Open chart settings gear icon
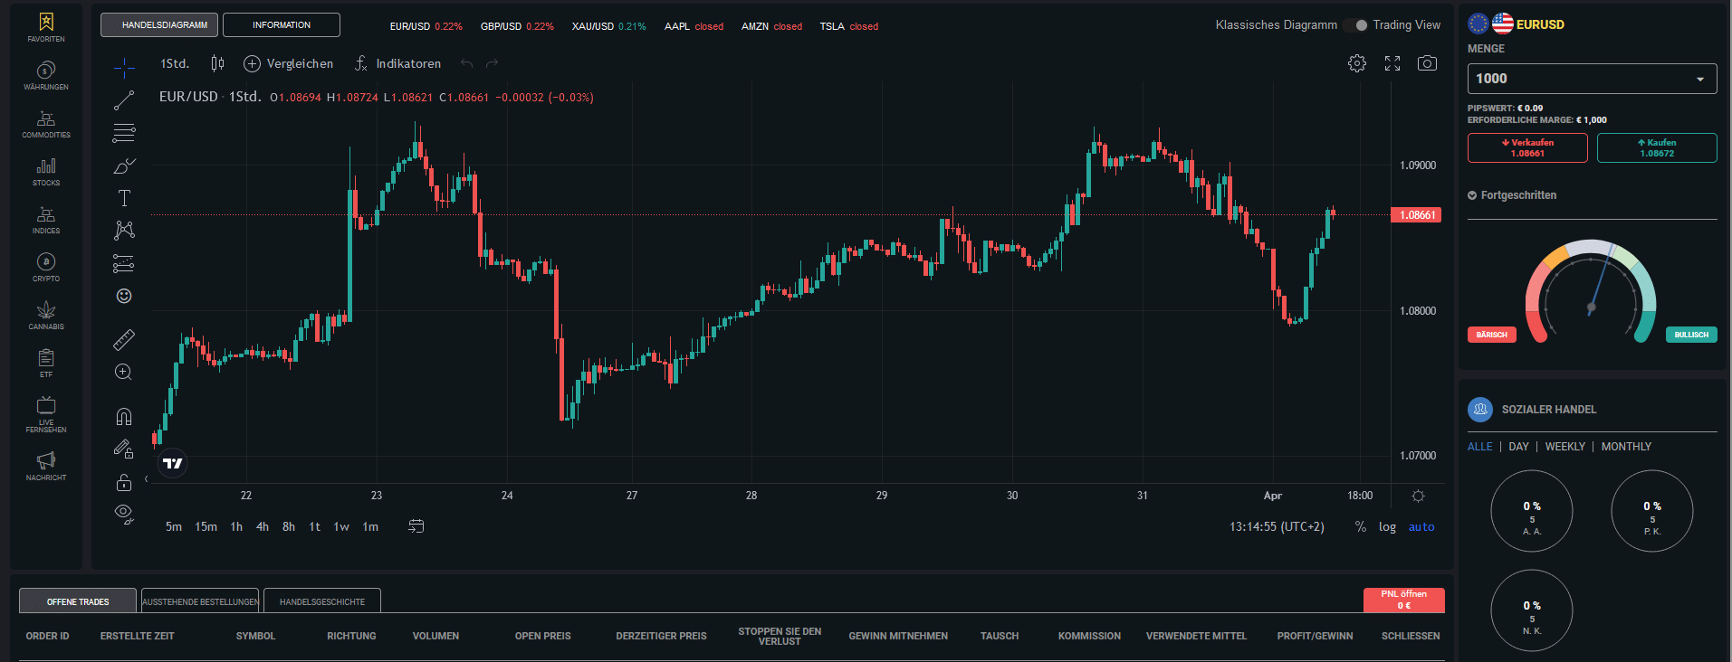This screenshot has height=662, width=1732. pyautogui.click(x=1356, y=63)
